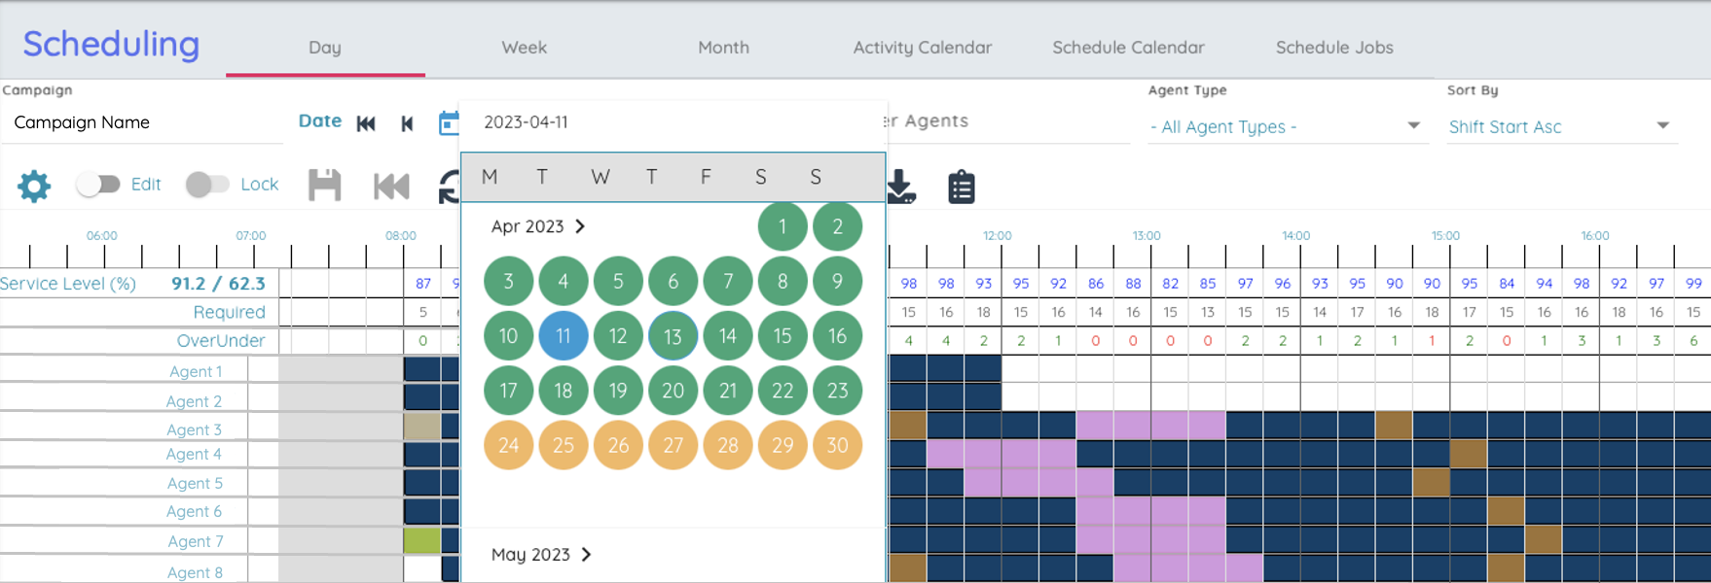The image size is (1711, 583).
Task: Jump back with the blue double-arrow Date icon
Action: (x=366, y=123)
